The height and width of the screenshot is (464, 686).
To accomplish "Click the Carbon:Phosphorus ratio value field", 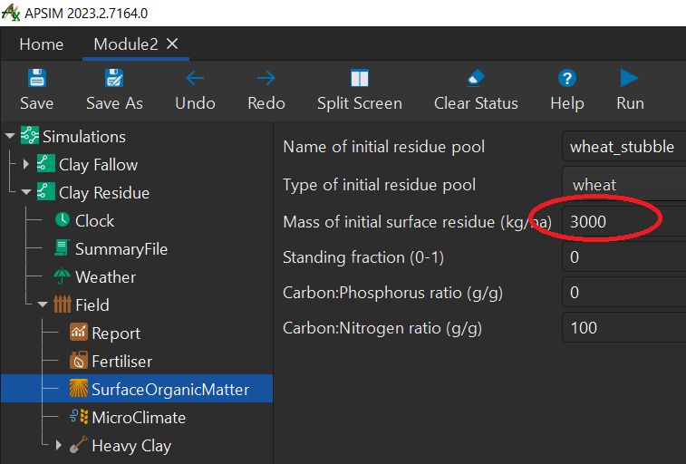I will click(623, 292).
